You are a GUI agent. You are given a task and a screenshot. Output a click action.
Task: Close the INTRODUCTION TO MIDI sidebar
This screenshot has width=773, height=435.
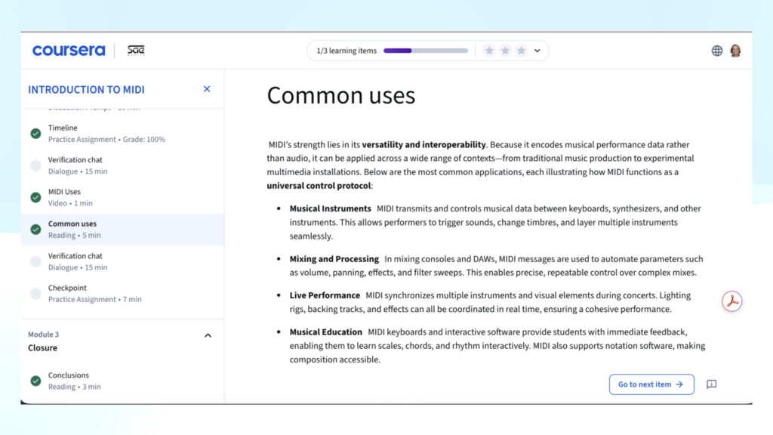(x=206, y=88)
